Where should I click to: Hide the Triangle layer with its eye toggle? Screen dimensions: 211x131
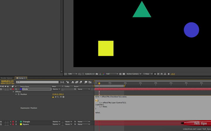[1, 122]
